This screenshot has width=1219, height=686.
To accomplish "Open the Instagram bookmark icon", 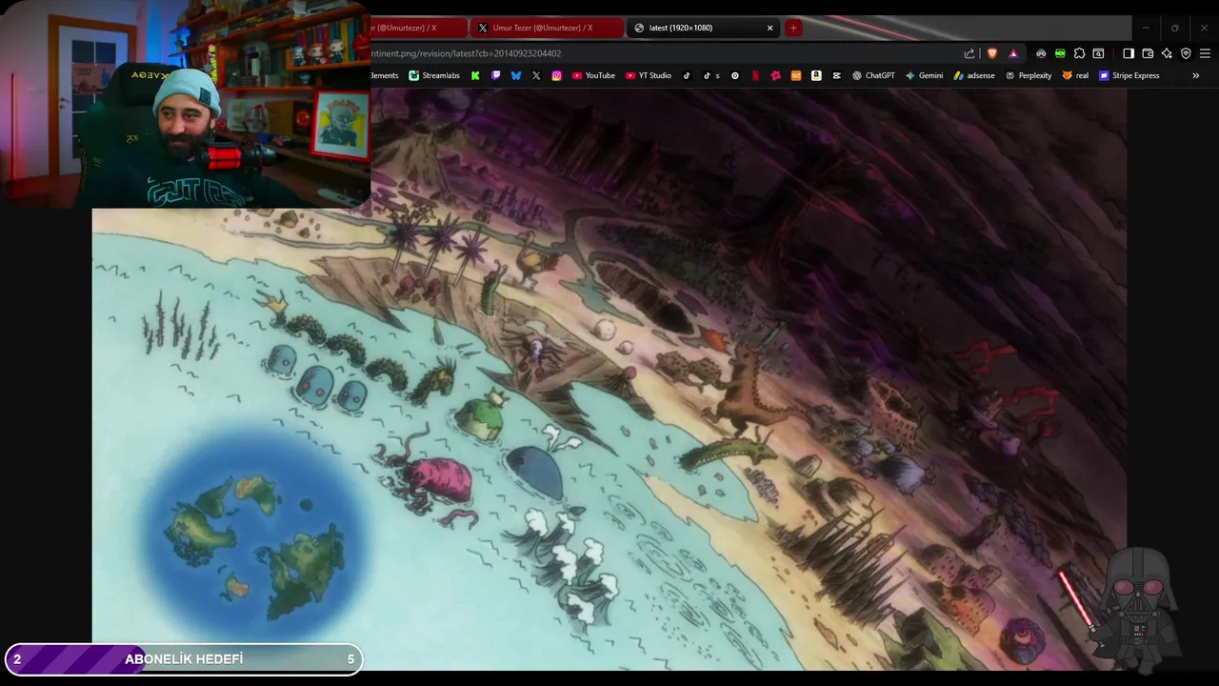I will tap(557, 75).
